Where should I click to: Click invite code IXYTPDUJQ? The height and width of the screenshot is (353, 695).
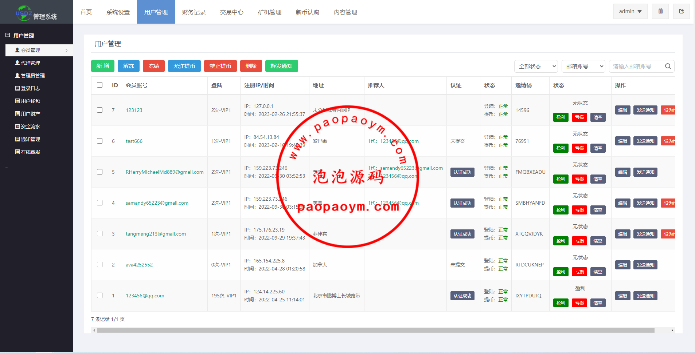pos(528,296)
